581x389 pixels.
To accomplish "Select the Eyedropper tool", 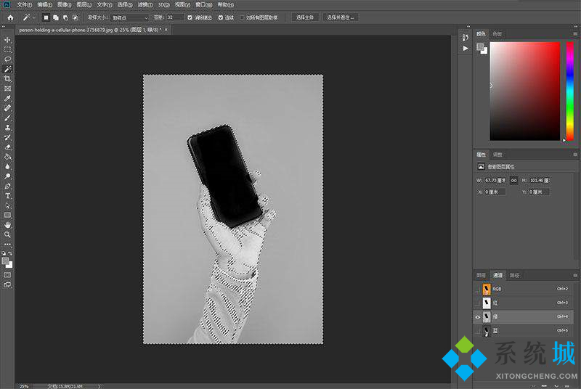I will tap(8, 98).
